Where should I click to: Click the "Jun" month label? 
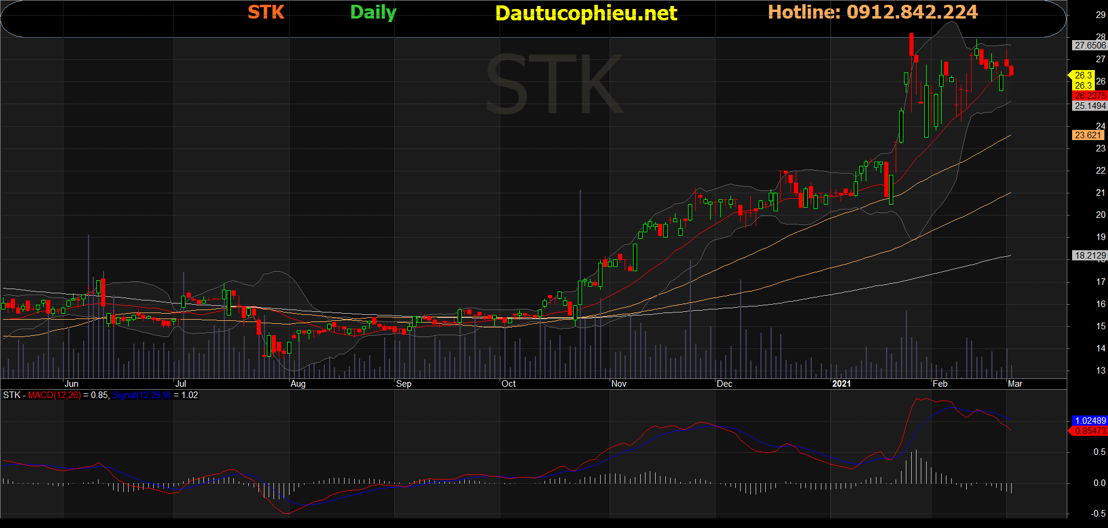tap(71, 384)
